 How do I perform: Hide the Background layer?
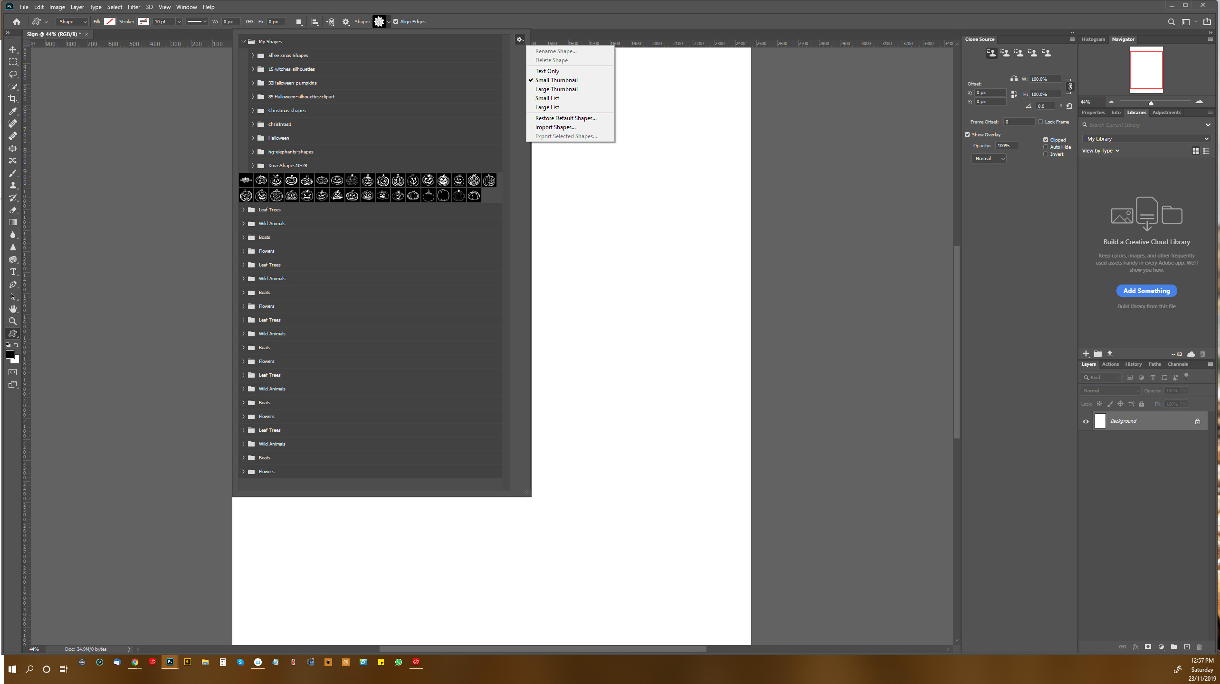click(x=1086, y=421)
